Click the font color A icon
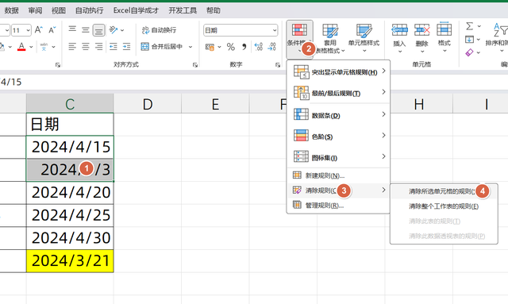The width and height of the screenshot is (508, 304). (21, 47)
